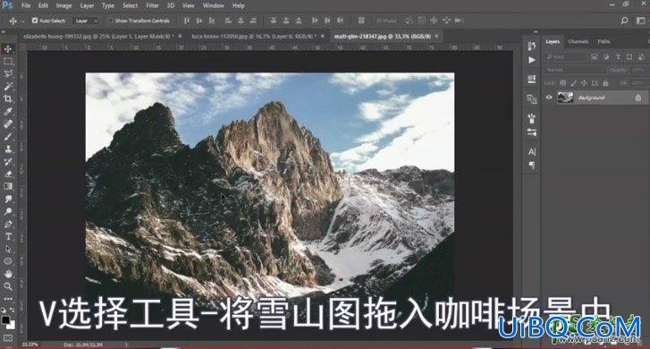The width and height of the screenshot is (650, 349).
Task: Toggle Quick Mask mode icon
Action: click(x=8, y=338)
